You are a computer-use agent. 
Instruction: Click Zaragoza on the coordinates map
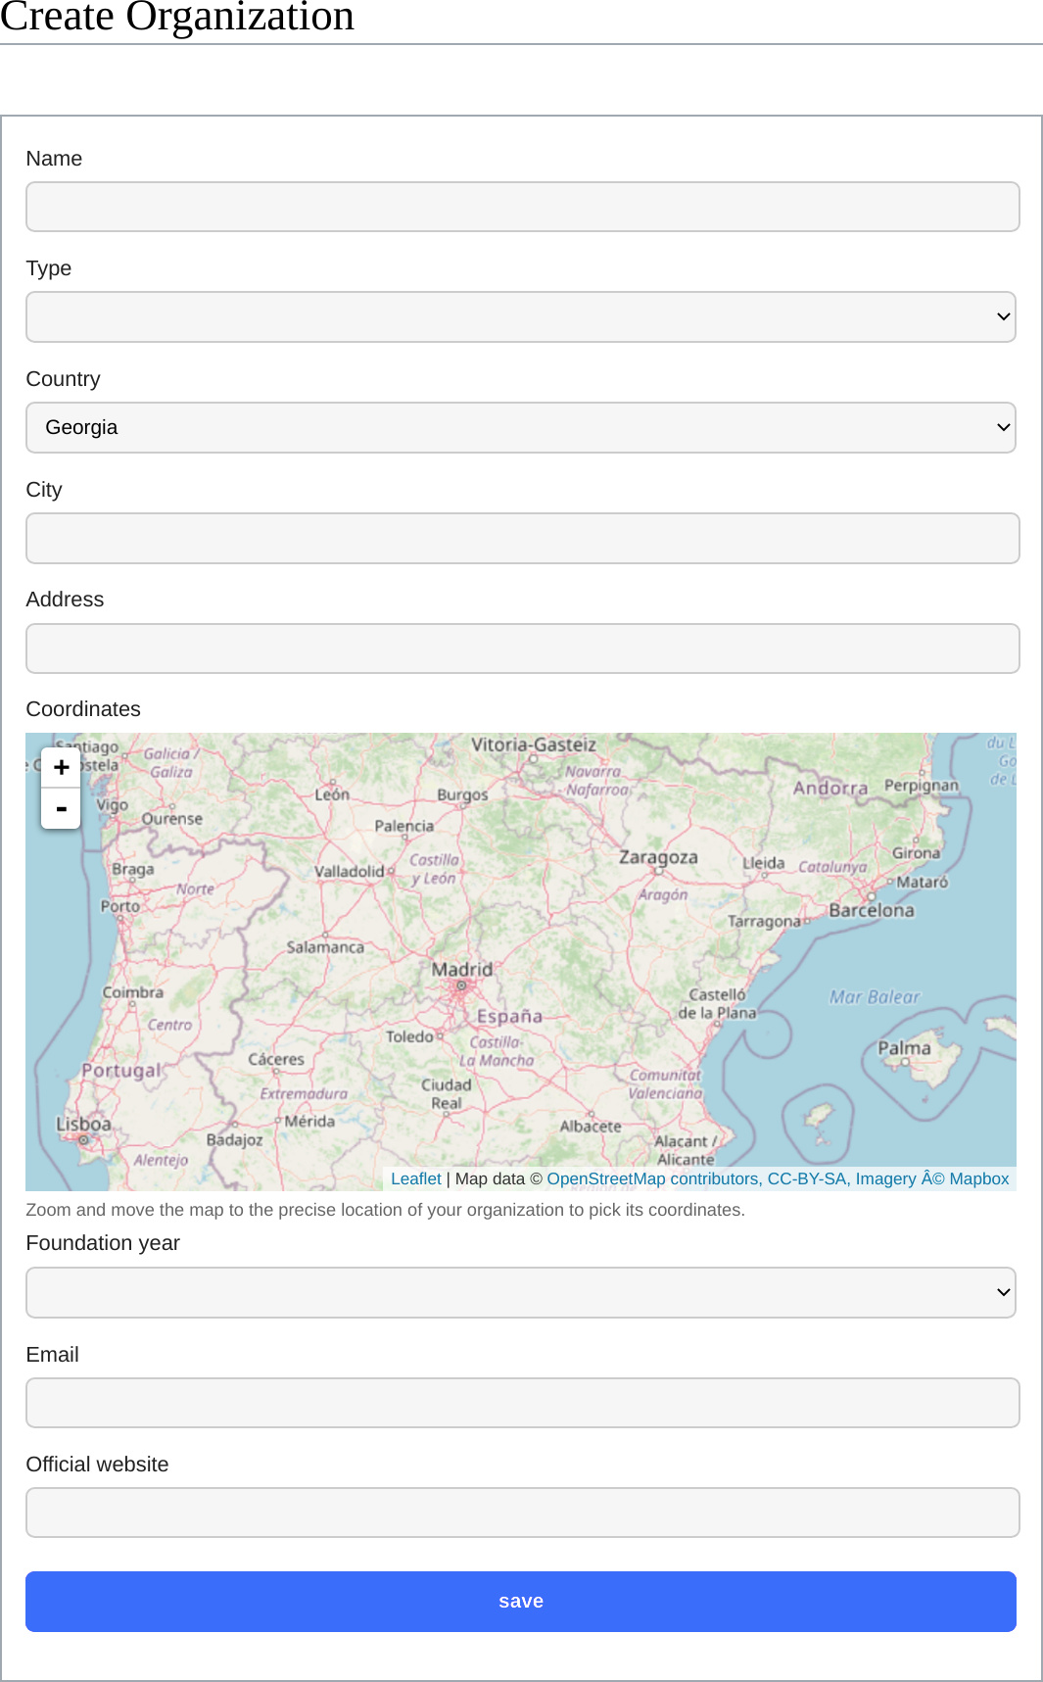click(x=658, y=857)
